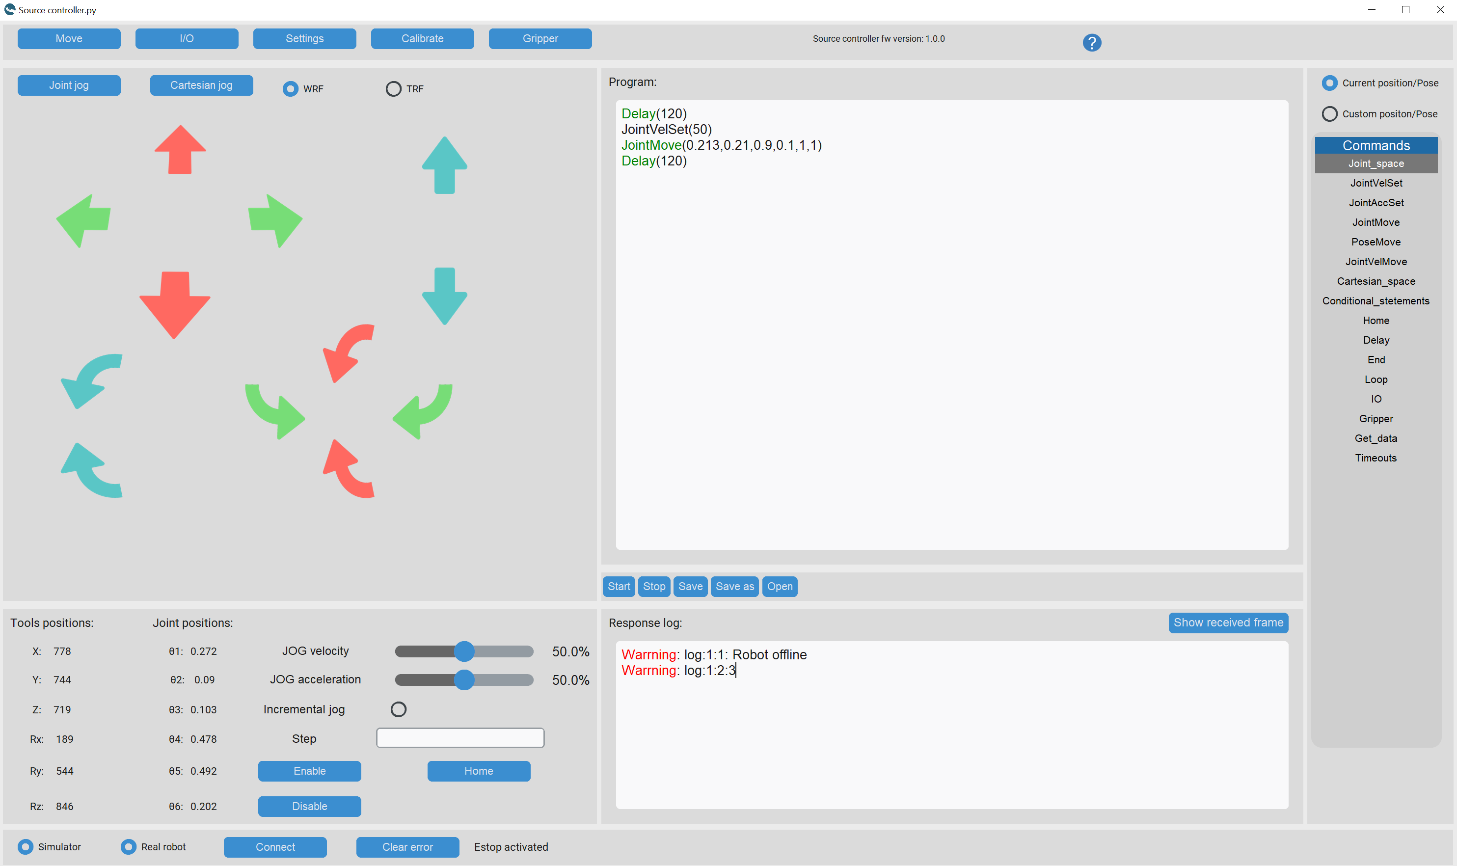Click the Step input field
1457x866 pixels.
[460, 738]
